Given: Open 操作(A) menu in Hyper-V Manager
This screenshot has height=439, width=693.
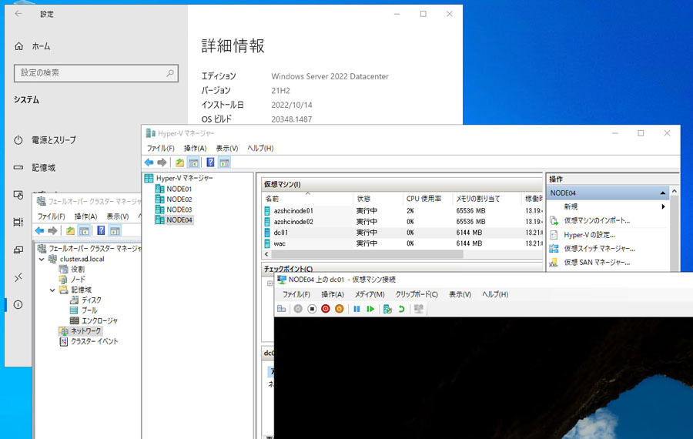Looking at the screenshot, I should click(x=196, y=148).
